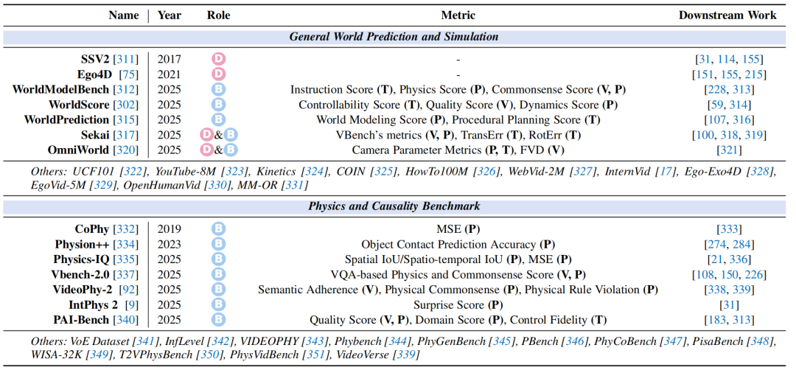Viewport: 796px width, 370px height.
Task: Open citation 75 next to Ego4D
Action: [x=130, y=74]
